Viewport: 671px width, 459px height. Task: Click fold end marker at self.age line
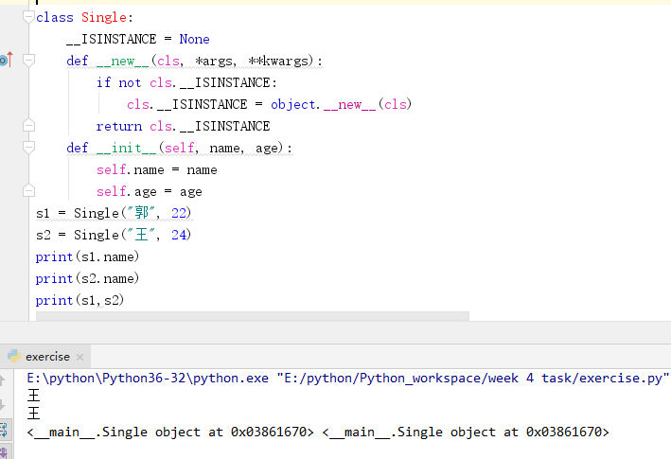tap(28, 191)
